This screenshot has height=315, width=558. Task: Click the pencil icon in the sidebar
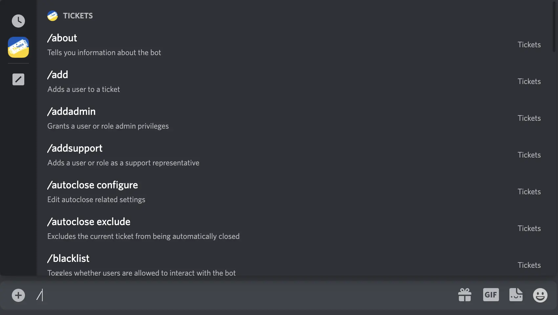click(18, 79)
